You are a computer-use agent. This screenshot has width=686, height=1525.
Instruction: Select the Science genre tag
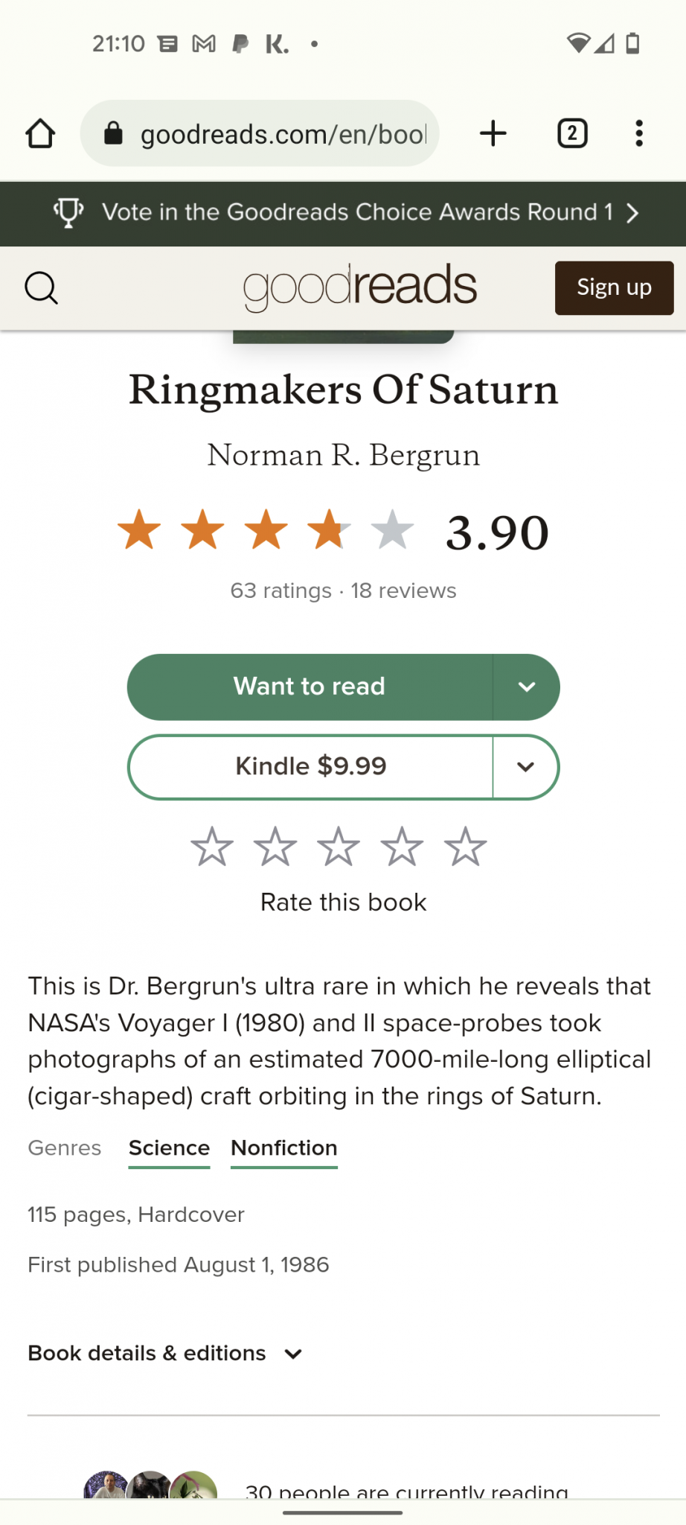(x=169, y=1148)
